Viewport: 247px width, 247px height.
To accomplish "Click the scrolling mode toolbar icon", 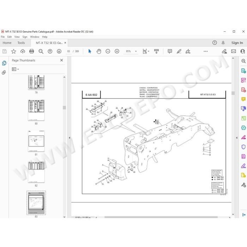I will point(156,51).
